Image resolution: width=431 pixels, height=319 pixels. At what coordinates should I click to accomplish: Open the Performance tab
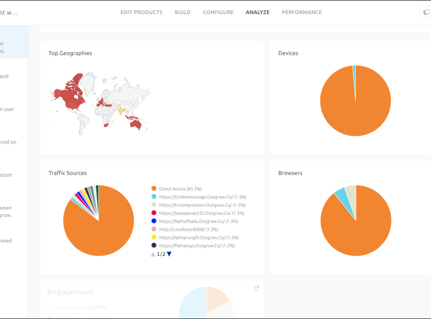302,12
